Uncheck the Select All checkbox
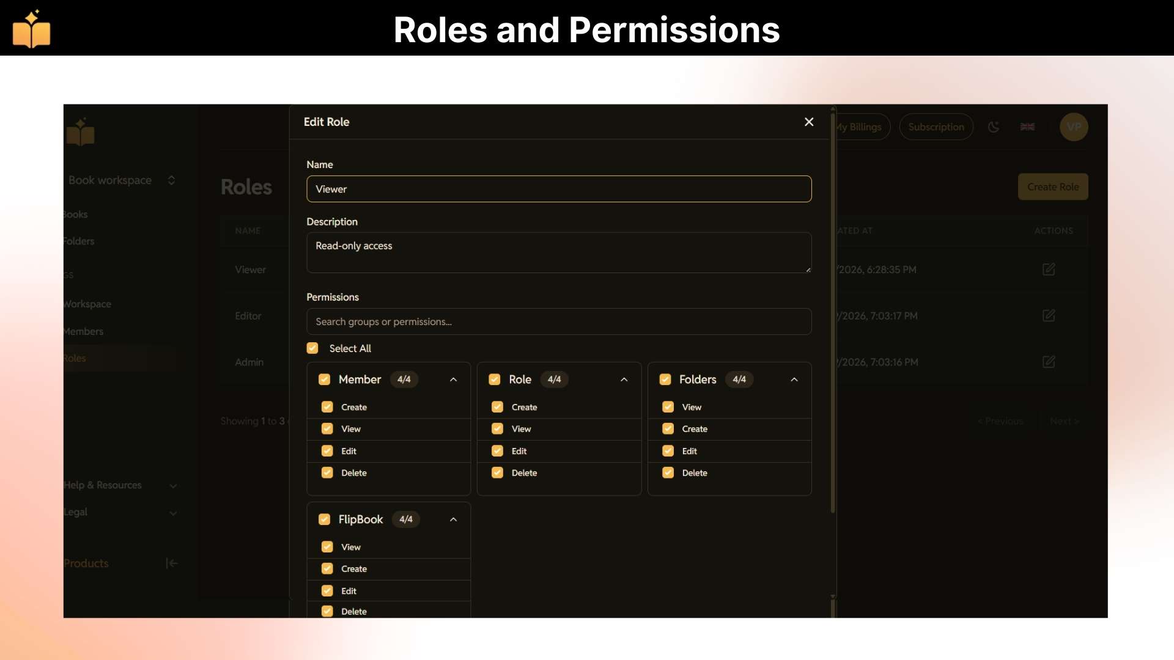 [x=312, y=348]
